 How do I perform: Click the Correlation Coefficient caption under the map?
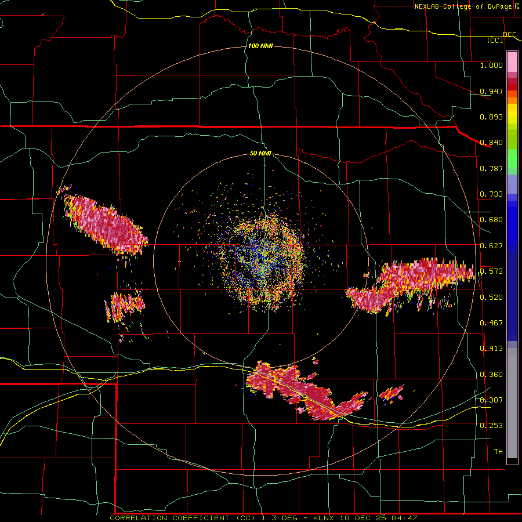(x=263, y=518)
